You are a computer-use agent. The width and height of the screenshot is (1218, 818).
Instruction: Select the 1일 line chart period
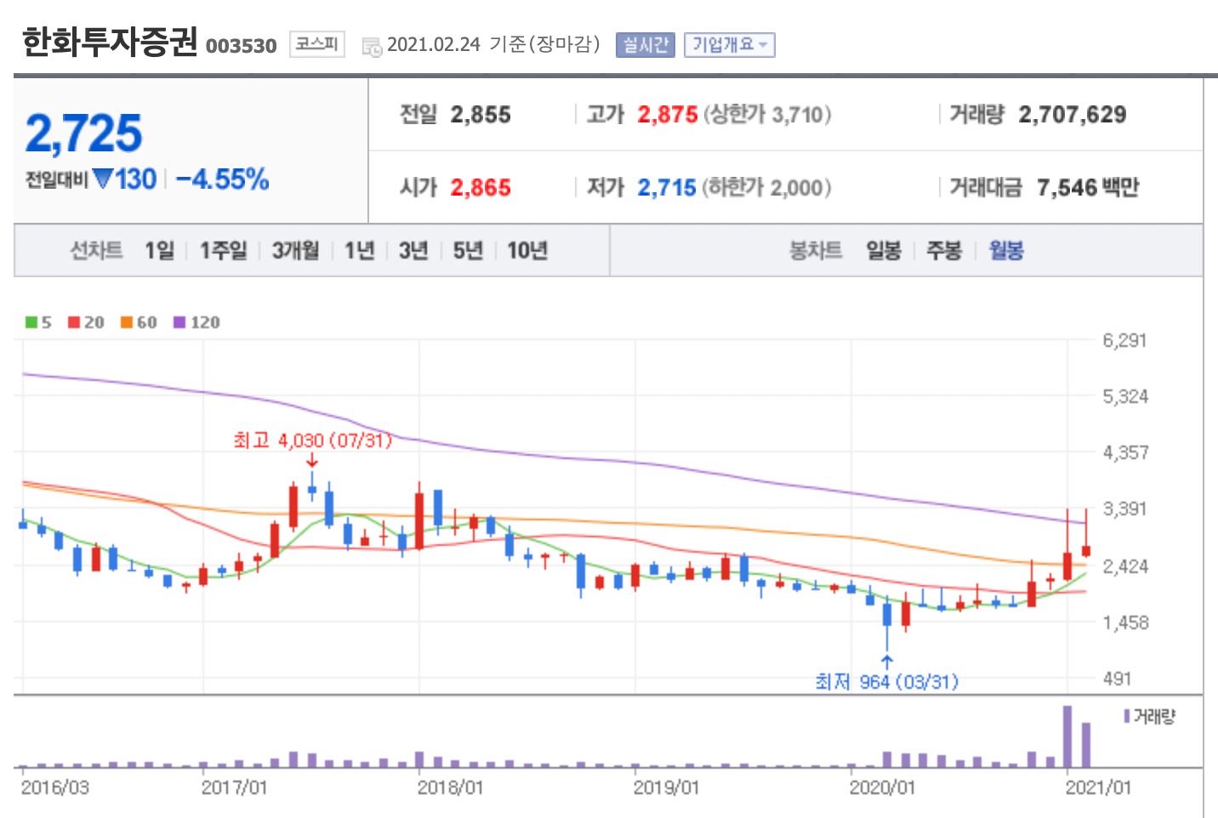tap(159, 250)
